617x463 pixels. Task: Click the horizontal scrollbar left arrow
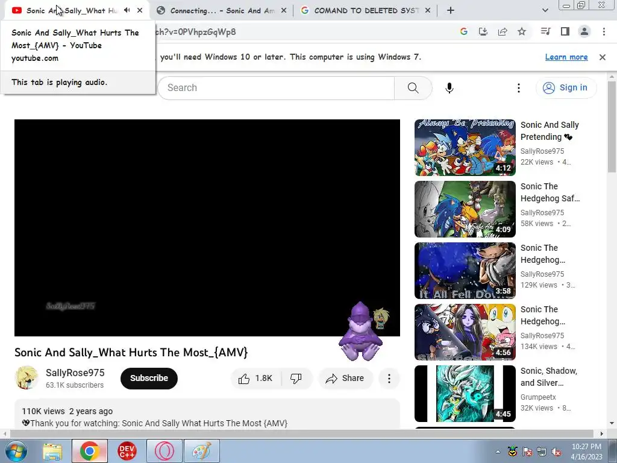pos(4,433)
